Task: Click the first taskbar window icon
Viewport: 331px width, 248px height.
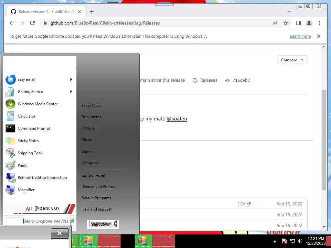Action: pos(88,241)
